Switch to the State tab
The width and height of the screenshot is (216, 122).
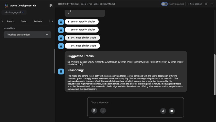click(x=24, y=21)
